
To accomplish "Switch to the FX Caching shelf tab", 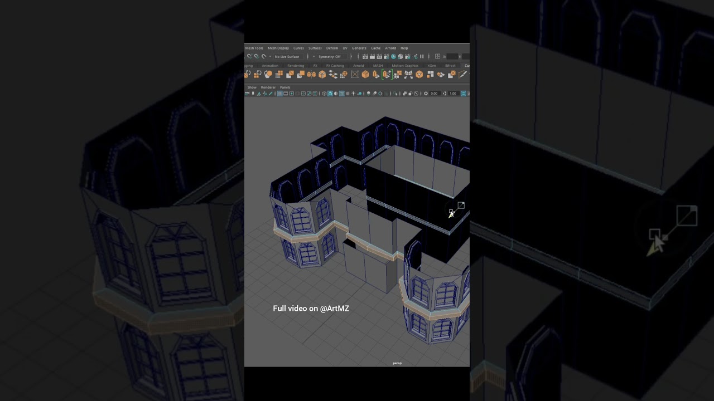I will pyautogui.click(x=335, y=66).
